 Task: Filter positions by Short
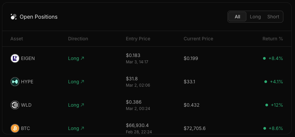click(273, 17)
